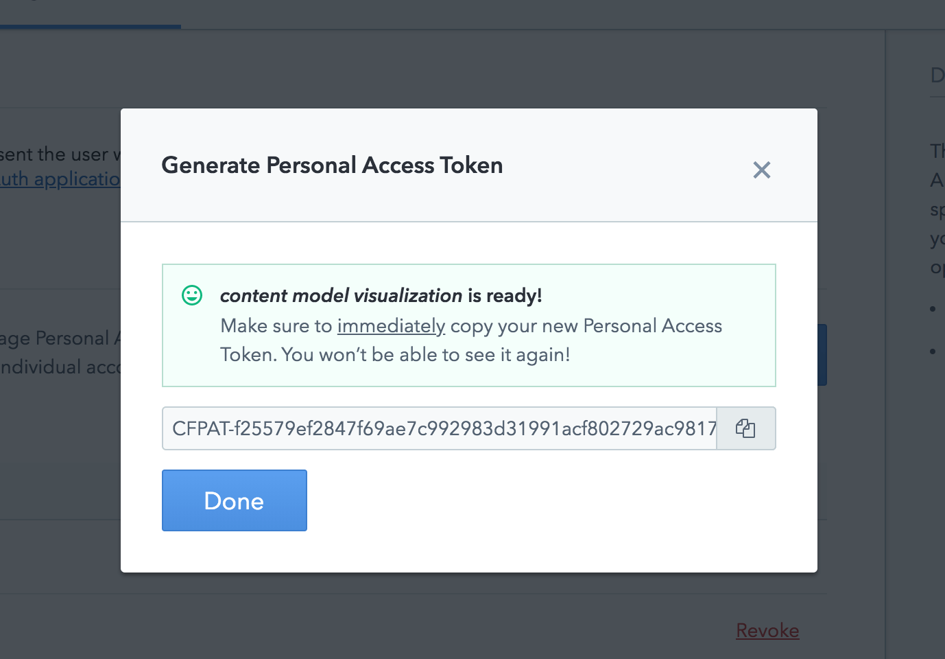Click the green success notification box
945x659 pixels.
pos(469,325)
